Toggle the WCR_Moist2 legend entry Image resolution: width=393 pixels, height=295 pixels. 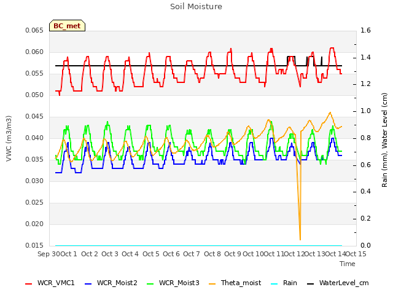coord(111,283)
